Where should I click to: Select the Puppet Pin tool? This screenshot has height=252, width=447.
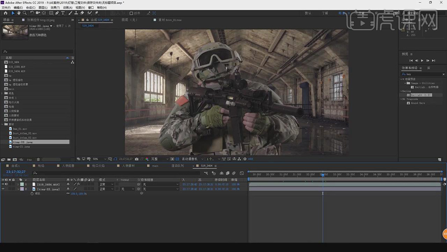[97, 13]
